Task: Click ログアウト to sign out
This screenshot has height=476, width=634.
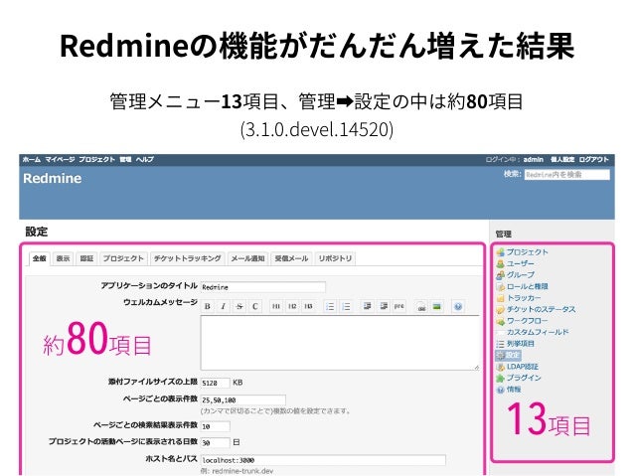Action: pyautogui.click(x=593, y=159)
